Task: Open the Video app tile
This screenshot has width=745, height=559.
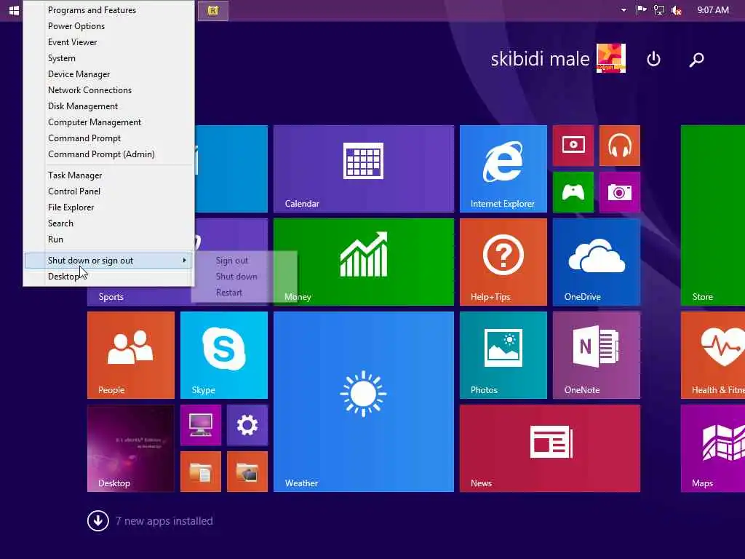Action: (x=573, y=146)
